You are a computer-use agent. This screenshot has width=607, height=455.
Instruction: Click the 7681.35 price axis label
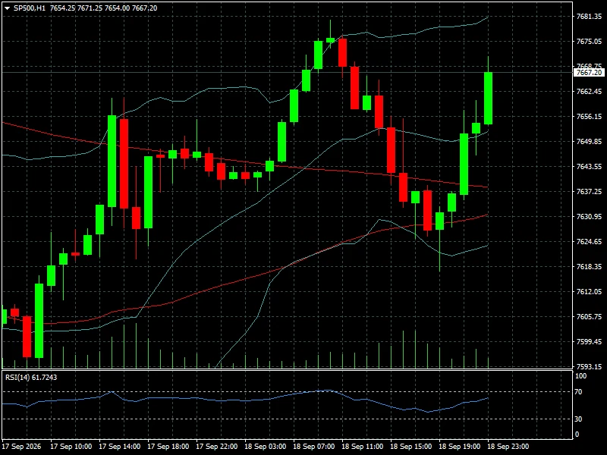[x=589, y=16]
